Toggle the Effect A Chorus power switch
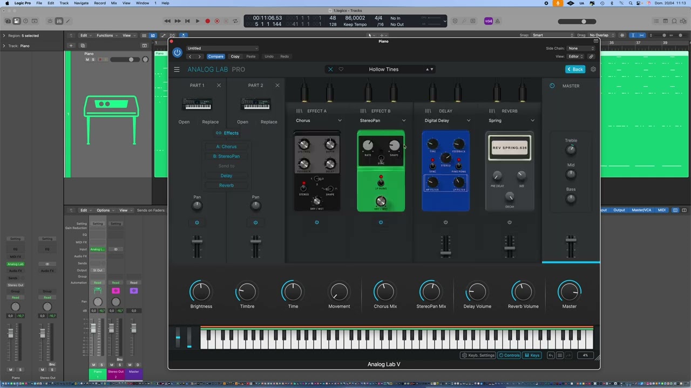691x388 pixels. pyautogui.click(x=317, y=222)
